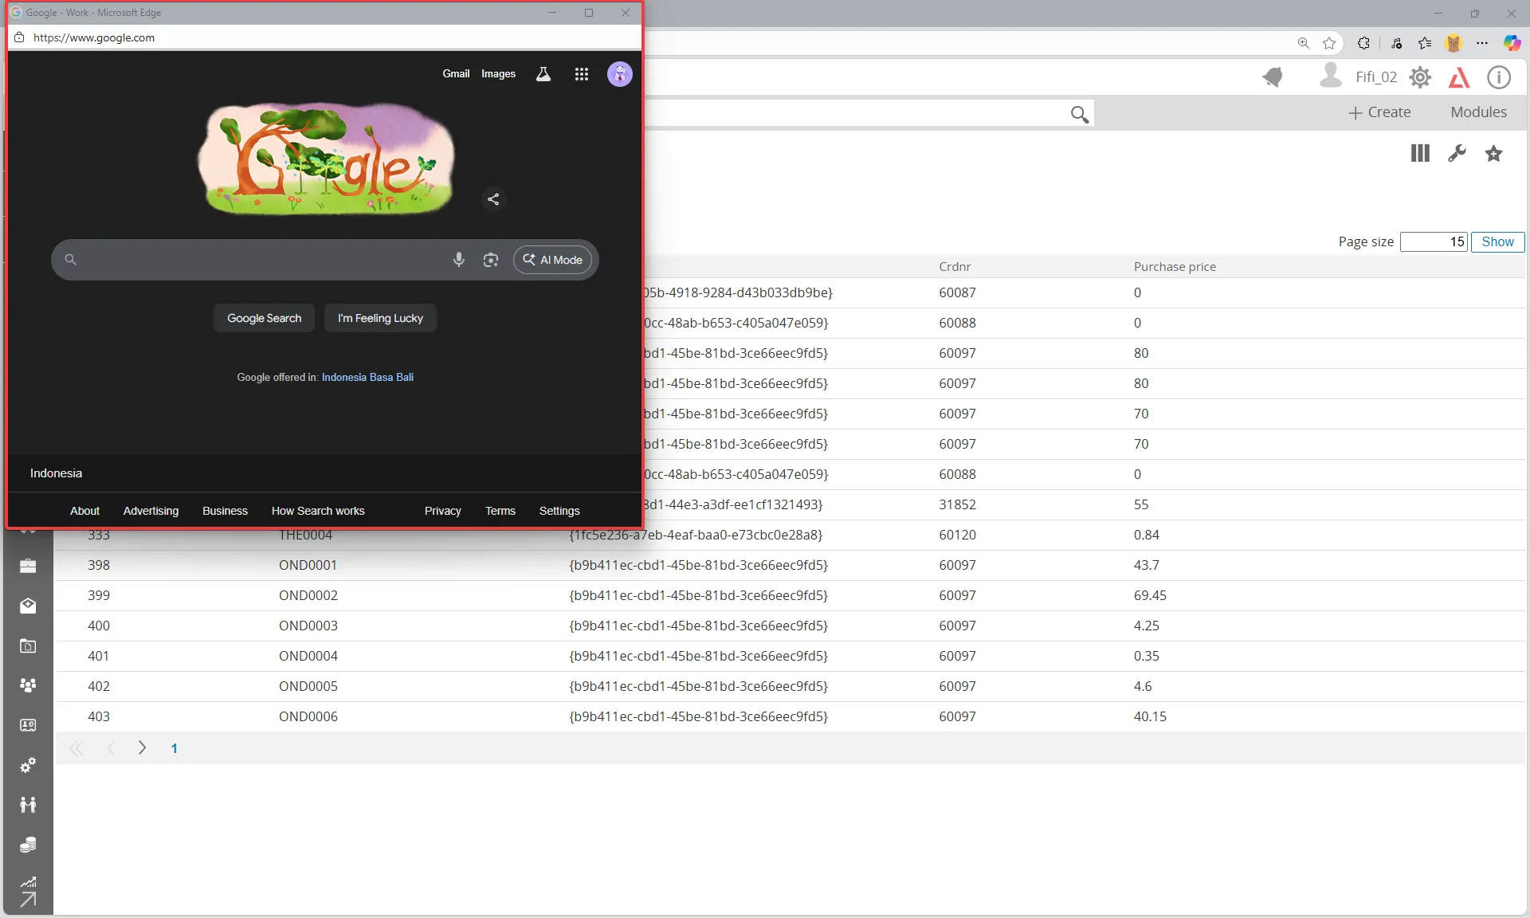This screenshot has width=1530, height=918.
Task: Search by image with Lens icon
Action: [x=491, y=260]
